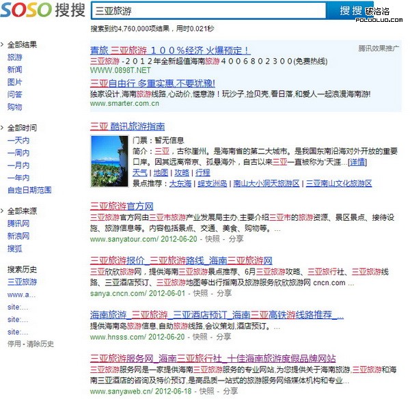Open the Sanya beach thumbnail image
The height and width of the screenshot is (399, 410).
click(109, 161)
